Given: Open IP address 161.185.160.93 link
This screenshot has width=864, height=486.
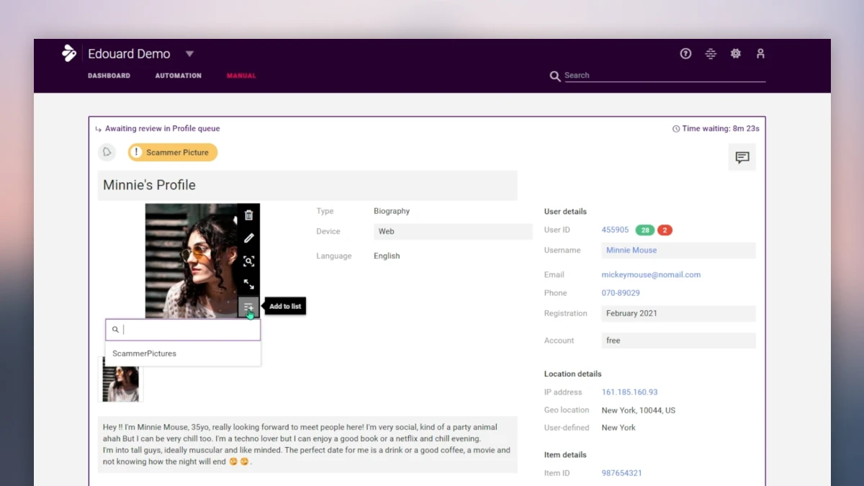Looking at the screenshot, I should pyautogui.click(x=629, y=392).
